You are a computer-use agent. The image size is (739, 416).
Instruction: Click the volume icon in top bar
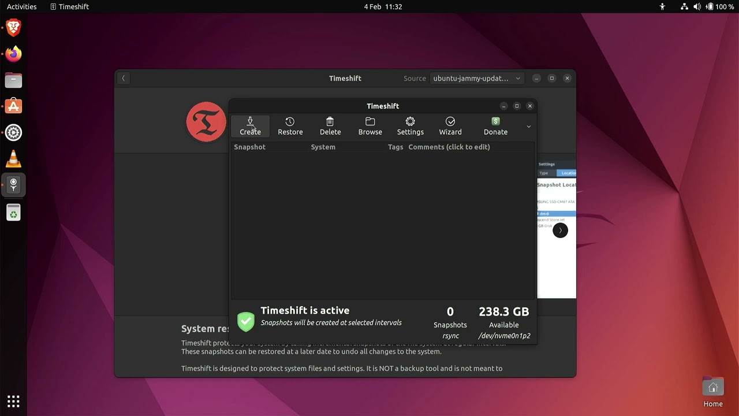point(697,6)
